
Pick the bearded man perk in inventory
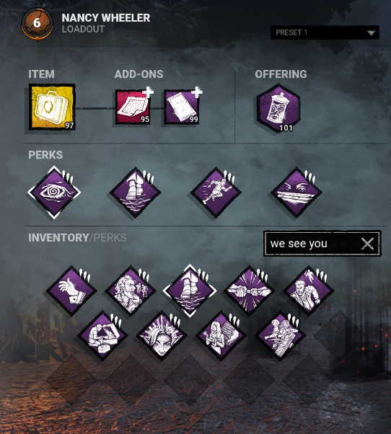pos(131,291)
